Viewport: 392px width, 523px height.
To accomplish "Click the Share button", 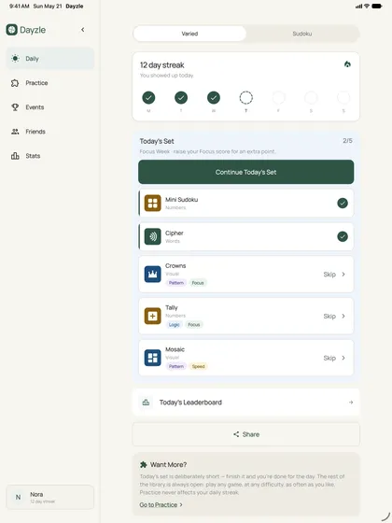I will [x=246, y=434].
